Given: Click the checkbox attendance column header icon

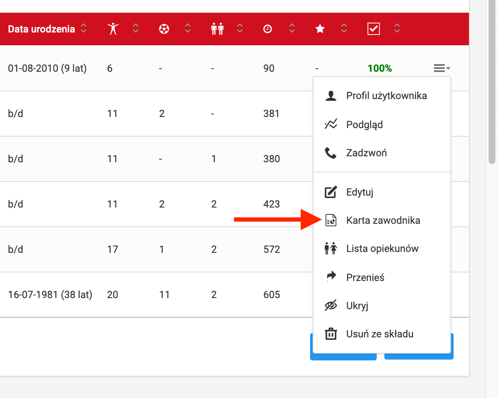Looking at the screenshot, I should point(373,29).
